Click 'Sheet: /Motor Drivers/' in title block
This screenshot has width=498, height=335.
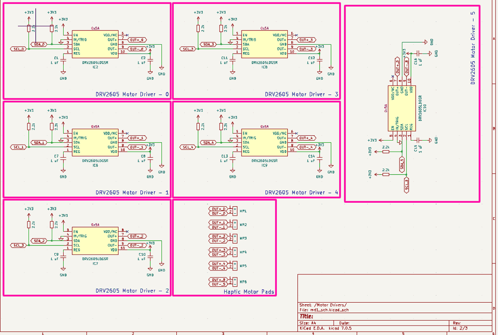[x=323, y=305]
